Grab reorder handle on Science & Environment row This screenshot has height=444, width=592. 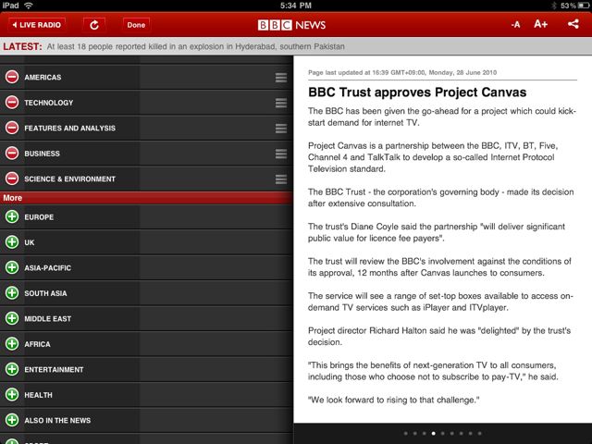(x=281, y=179)
